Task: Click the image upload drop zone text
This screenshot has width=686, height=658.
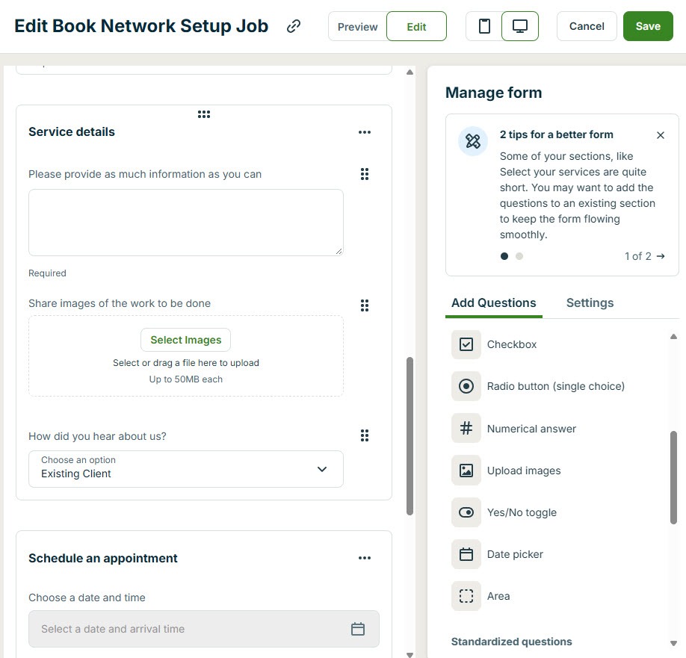Action: 186,363
